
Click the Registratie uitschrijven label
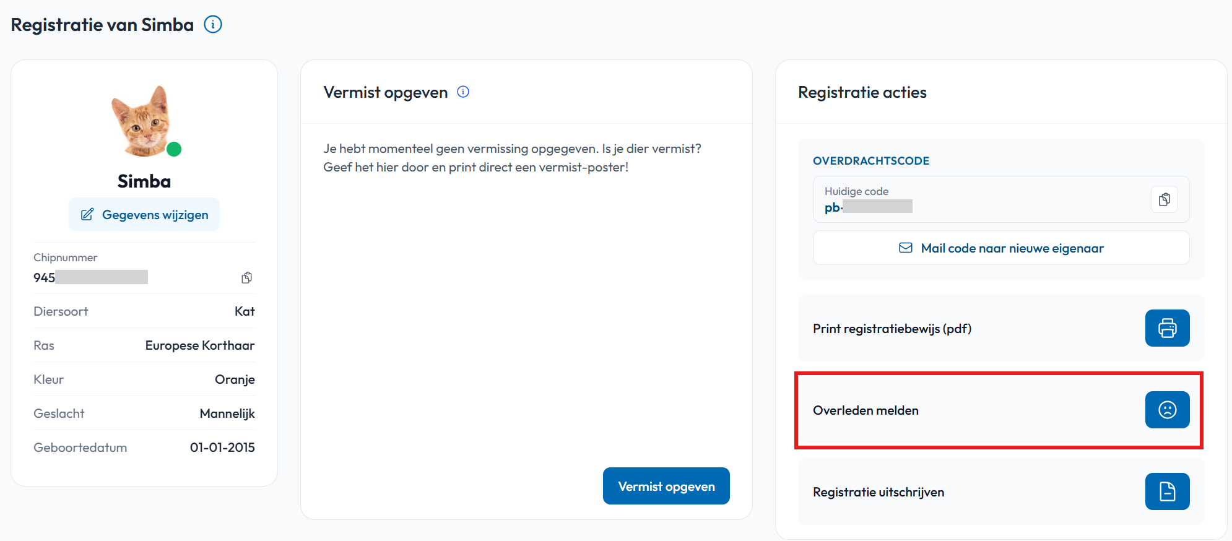878,492
